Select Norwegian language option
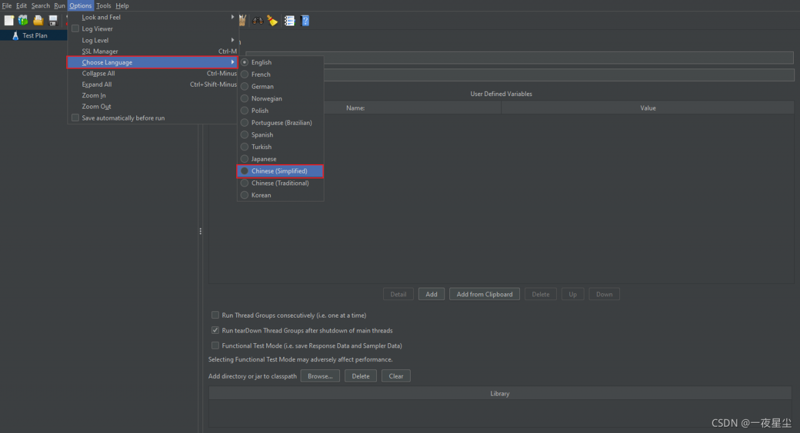 tap(281, 99)
